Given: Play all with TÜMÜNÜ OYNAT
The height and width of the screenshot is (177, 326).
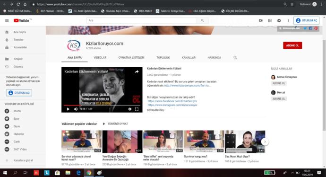Looking at the screenshot, I should click(x=115, y=124).
